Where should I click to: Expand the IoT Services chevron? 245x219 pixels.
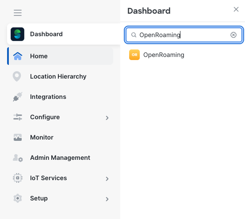107,179
